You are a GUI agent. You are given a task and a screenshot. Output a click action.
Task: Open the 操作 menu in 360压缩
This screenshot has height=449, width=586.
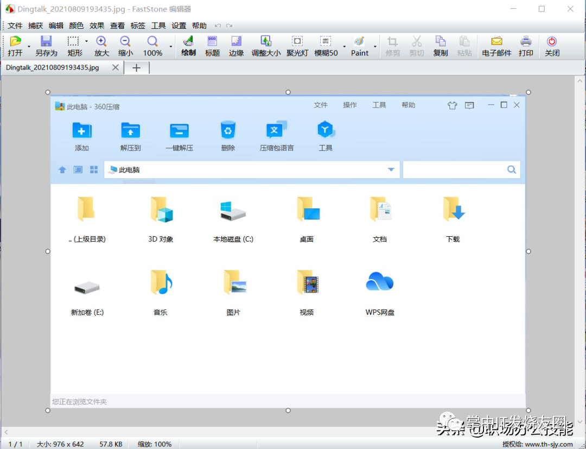click(350, 105)
